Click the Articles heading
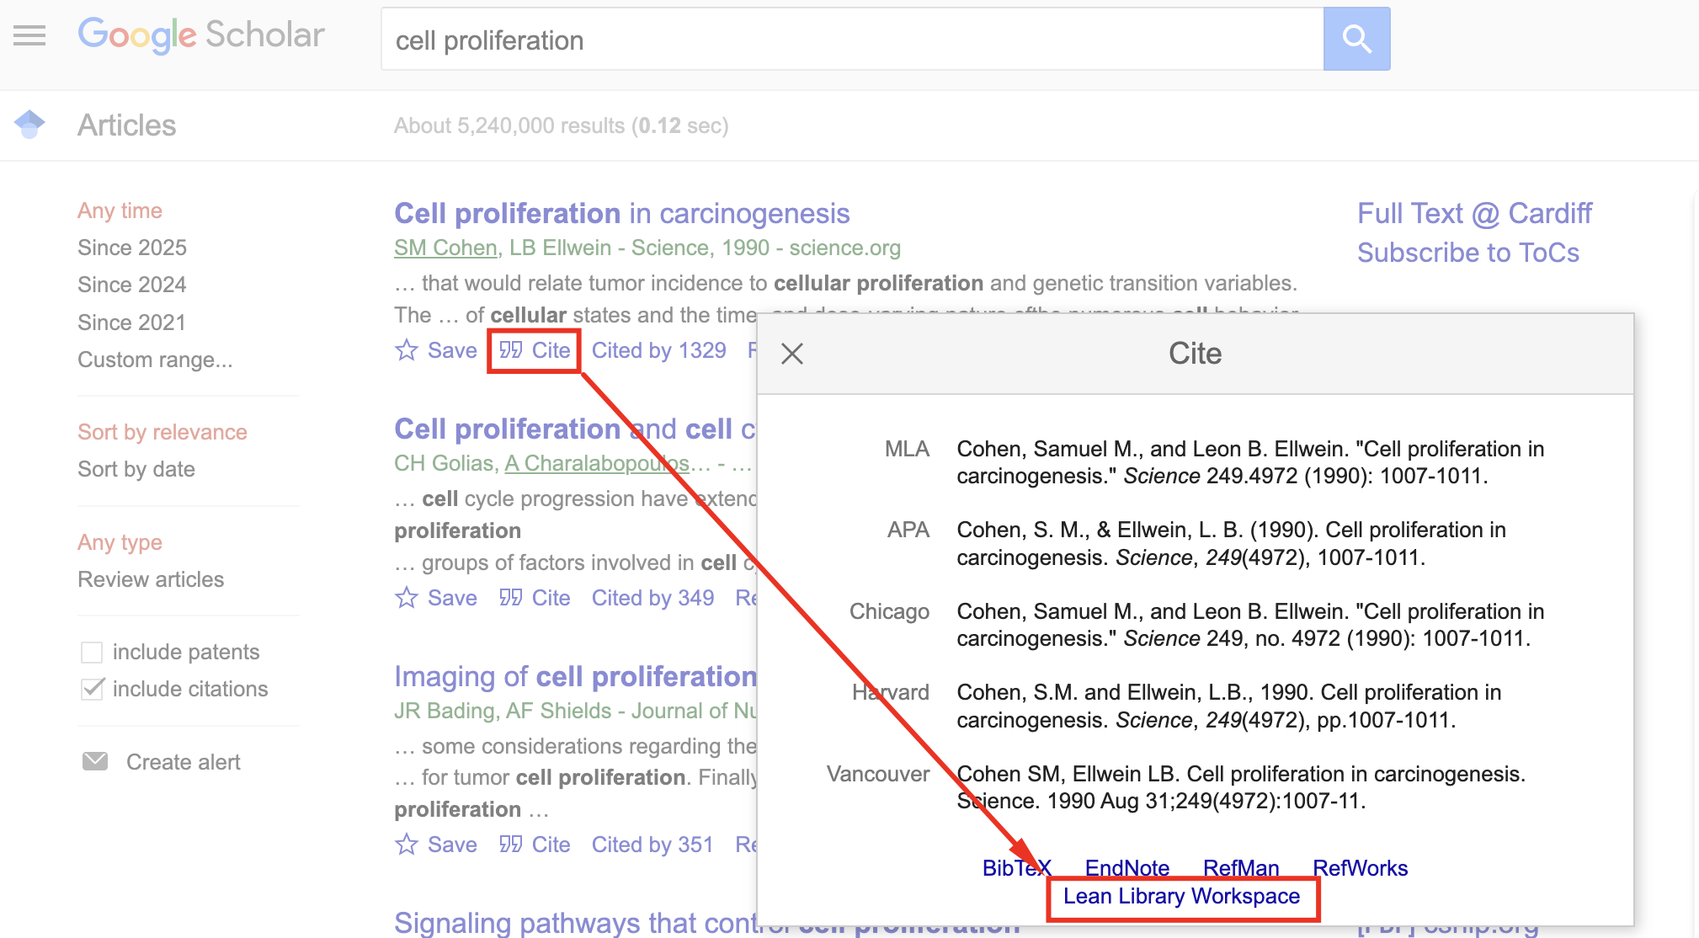Image resolution: width=1699 pixels, height=938 pixels. click(127, 125)
